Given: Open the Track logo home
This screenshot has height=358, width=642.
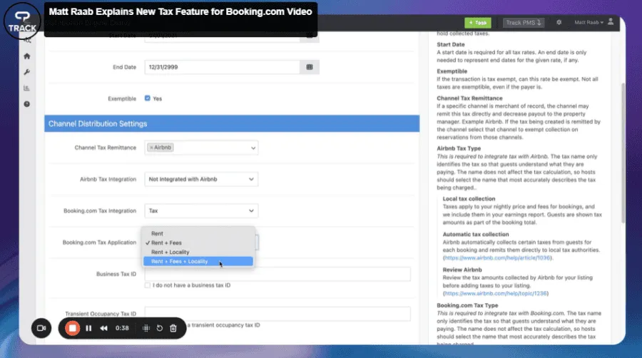Looking at the screenshot, I should coord(22,21).
